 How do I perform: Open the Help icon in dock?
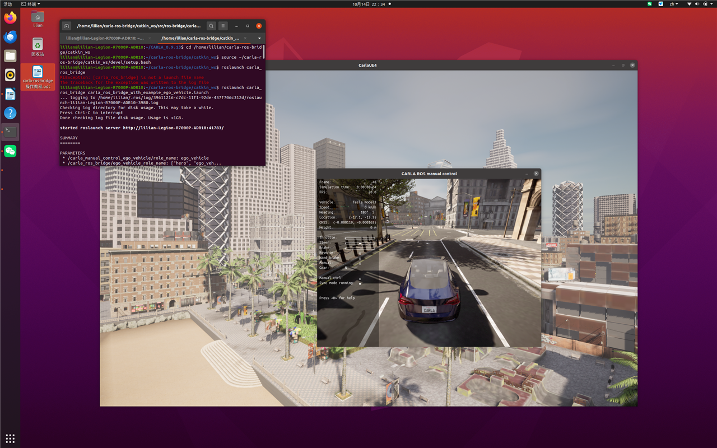point(10,113)
